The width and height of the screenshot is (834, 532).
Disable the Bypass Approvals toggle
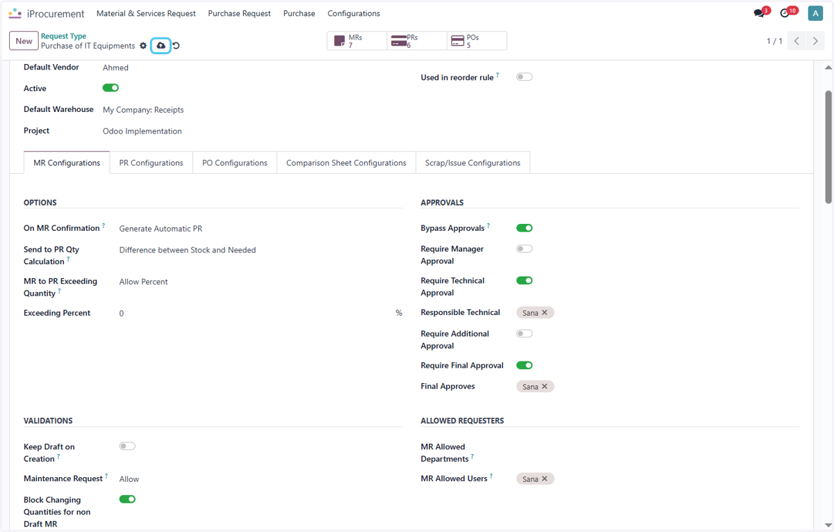(x=524, y=228)
